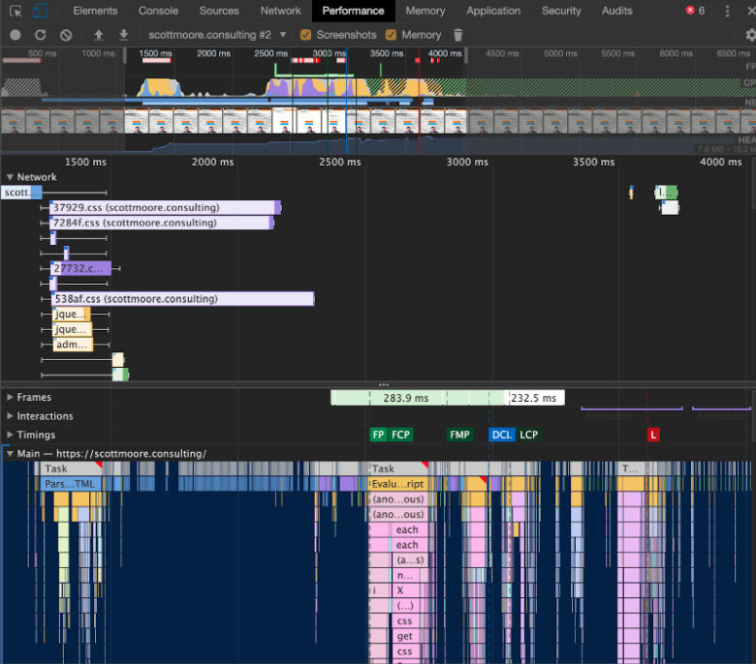Select the 7284f.css network request
Screen dimensions: 756x664
tap(162, 223)
